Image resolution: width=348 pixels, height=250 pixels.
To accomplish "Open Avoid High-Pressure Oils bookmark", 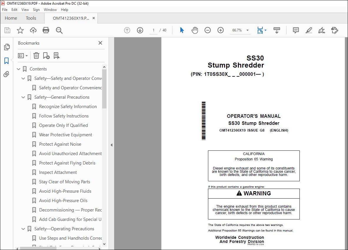I will pyautogui.click(x=63, y=201).
